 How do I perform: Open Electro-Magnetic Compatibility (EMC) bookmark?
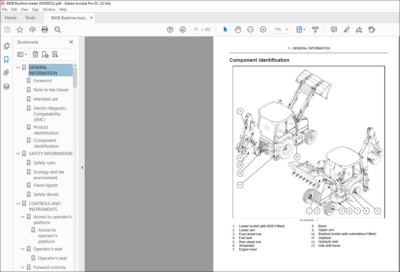pyautogui.click(x=50, y=114)
